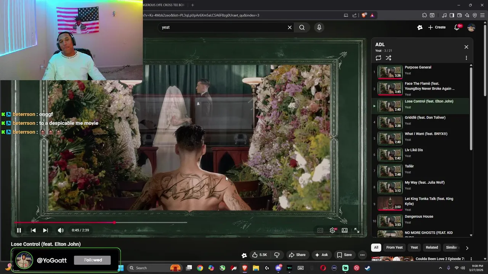Screen dimensions: 488x274
Task: Select 'Griddlë (feat. Don Toliver)' track
Action: (x=421, y=122)
